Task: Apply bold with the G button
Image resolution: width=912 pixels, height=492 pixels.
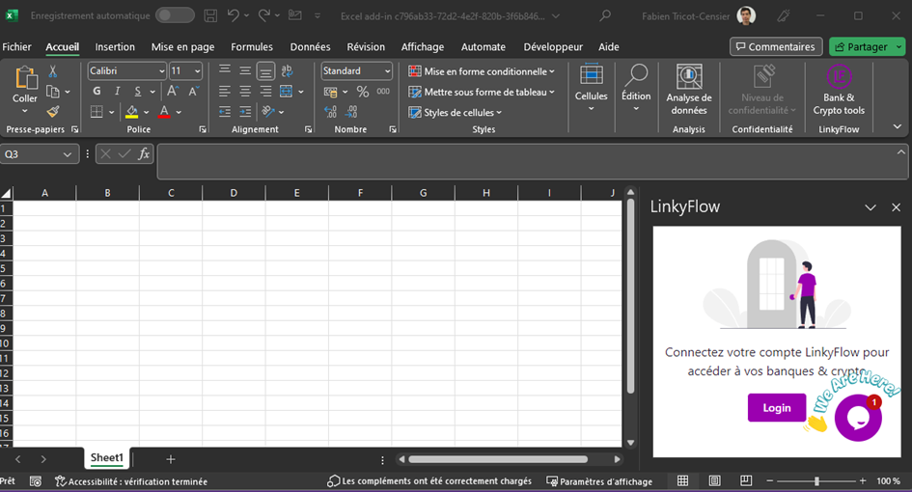Action: [97, 91]
